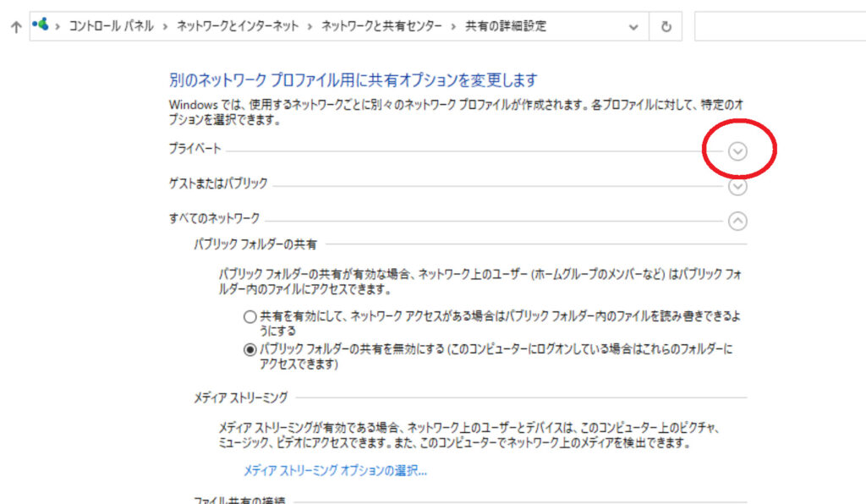Open the address bar history dropdown
The width and height of the screenshot is (866, 504).
pyautogui.click(x=633, y=26)
